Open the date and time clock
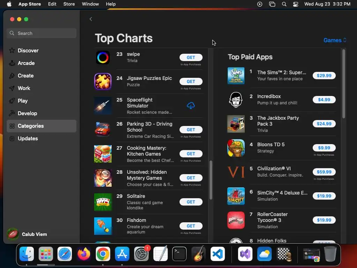The height and width of the screenshot is (268, 357). tap(327, 4)
